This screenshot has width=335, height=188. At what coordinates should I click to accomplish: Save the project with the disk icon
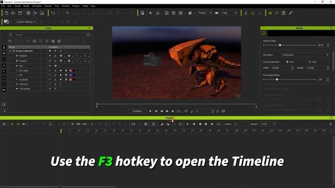(20, 13)
